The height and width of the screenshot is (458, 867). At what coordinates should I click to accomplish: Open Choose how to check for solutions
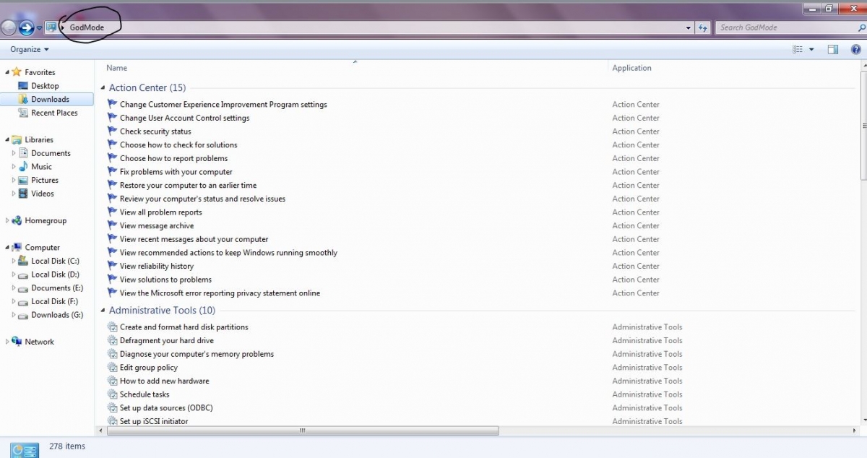coord(178,144)
